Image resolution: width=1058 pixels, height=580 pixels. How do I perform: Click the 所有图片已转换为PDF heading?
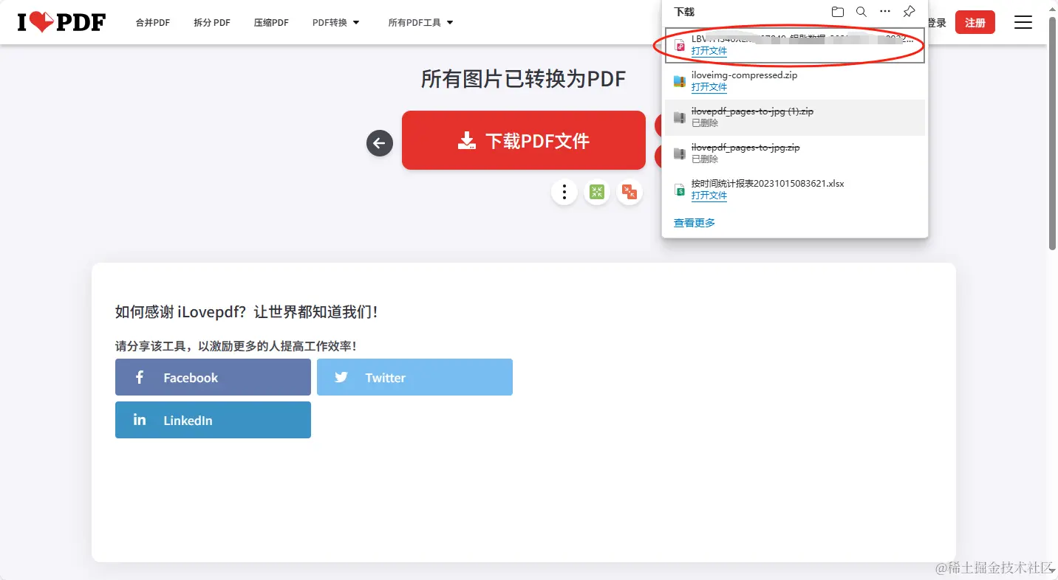(524, 79)
